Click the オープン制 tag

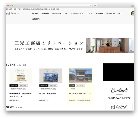click(80, 86)
